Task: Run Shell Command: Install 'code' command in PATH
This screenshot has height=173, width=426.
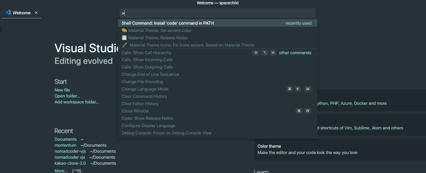Action: tap(218, 23)
